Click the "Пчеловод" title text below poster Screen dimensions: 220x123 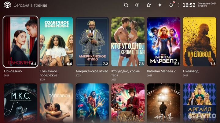click(x=191, y=71)
